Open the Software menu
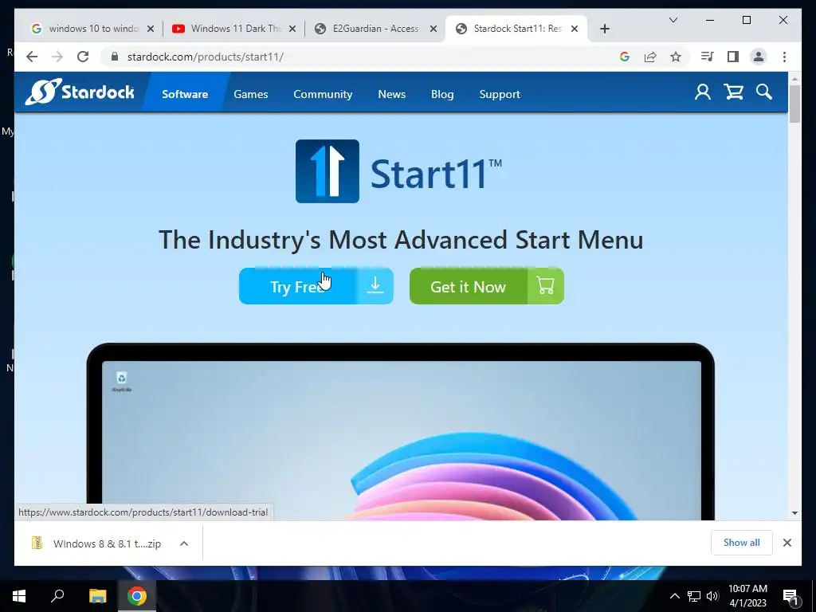Image resolution: width=816 pixels, height=612 pixels. pos(185,94)
